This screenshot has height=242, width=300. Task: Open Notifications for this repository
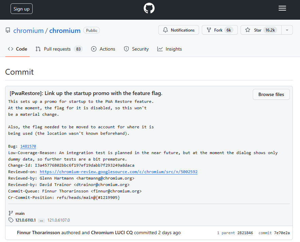pyautogui.click(x=179, y=30)
